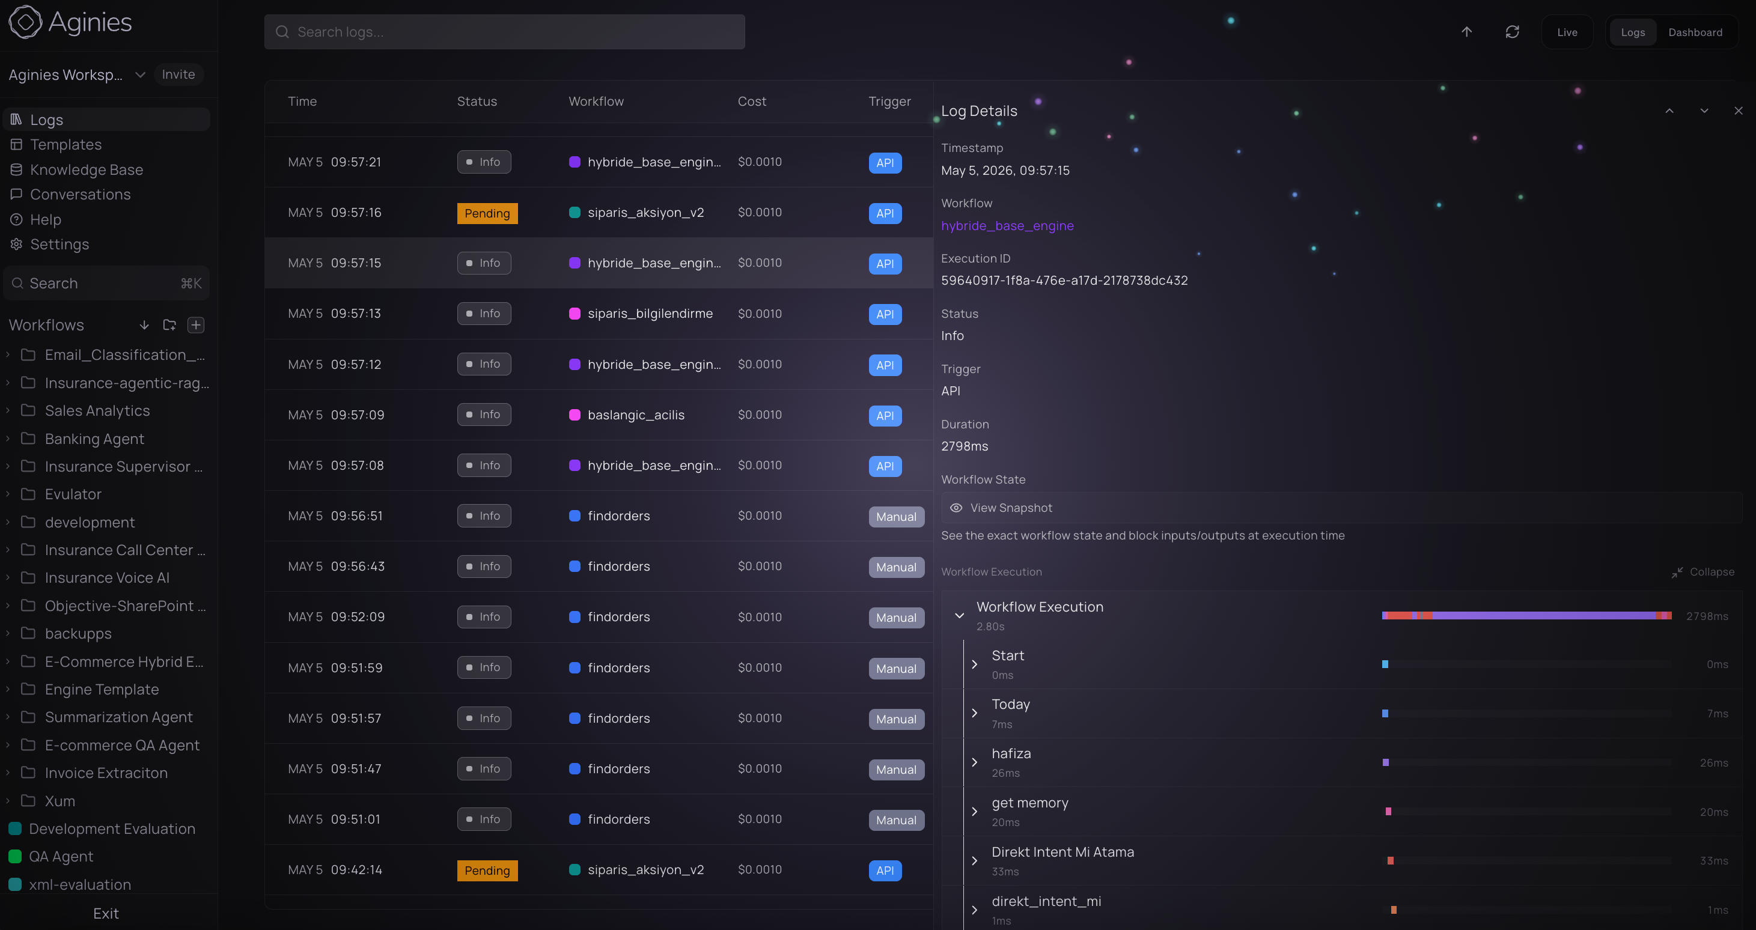Open Logs from the sidebar
The width and height of the screenshot is (1756, 930).
point(107,119)
